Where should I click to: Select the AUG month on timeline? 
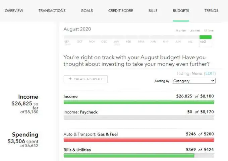206,41
